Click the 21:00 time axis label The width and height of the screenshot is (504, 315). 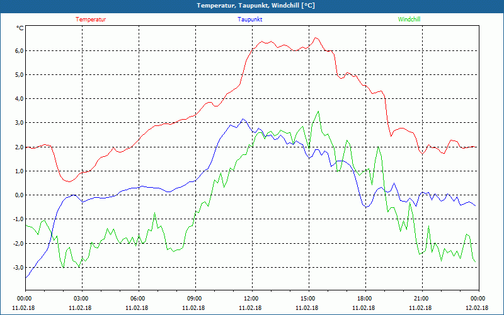420,299
